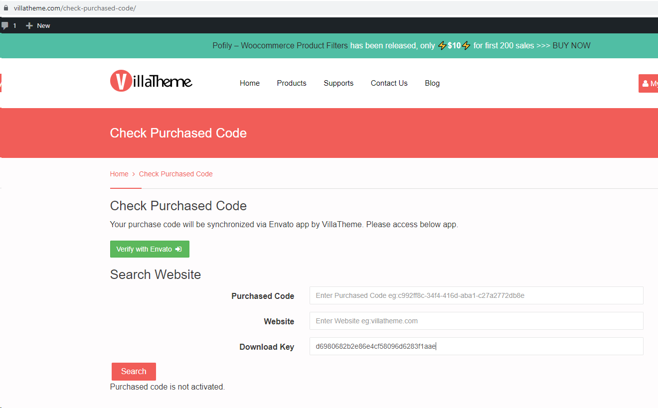The height and width of the screenshot is (408, 658).
Task: Click the Purchased Code field label
Action: point(263,296)
